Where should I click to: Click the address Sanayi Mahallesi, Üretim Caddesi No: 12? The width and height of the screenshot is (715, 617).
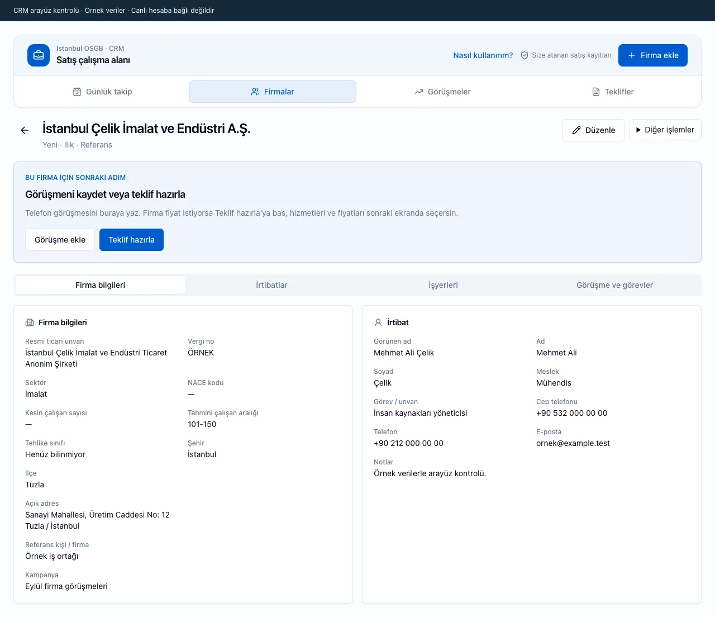[x=97, y=515]
